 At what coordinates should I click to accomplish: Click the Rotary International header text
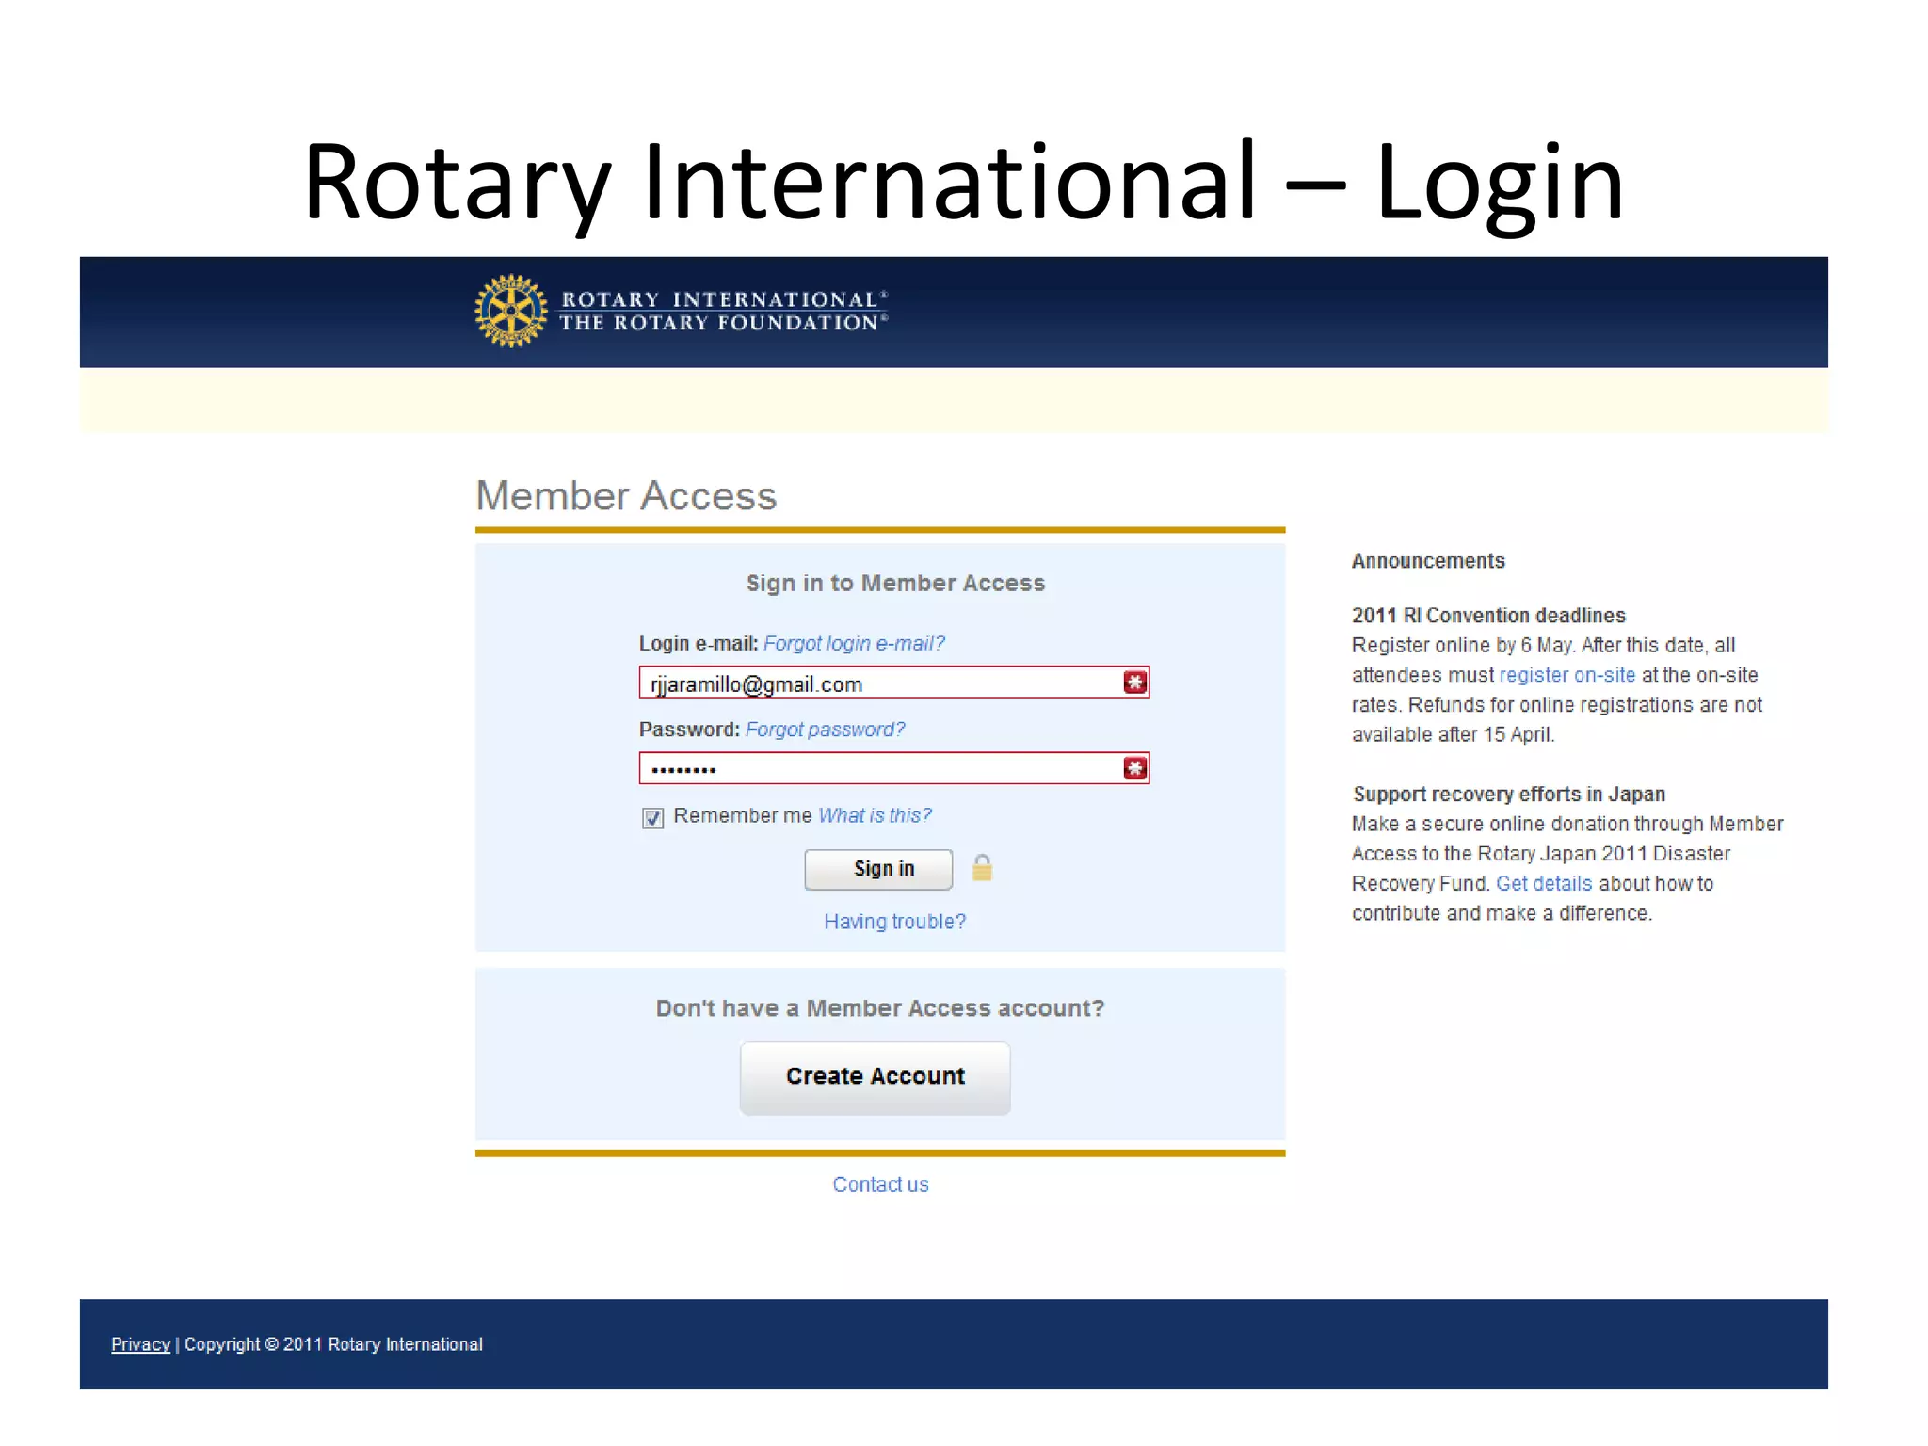point(723,299)
